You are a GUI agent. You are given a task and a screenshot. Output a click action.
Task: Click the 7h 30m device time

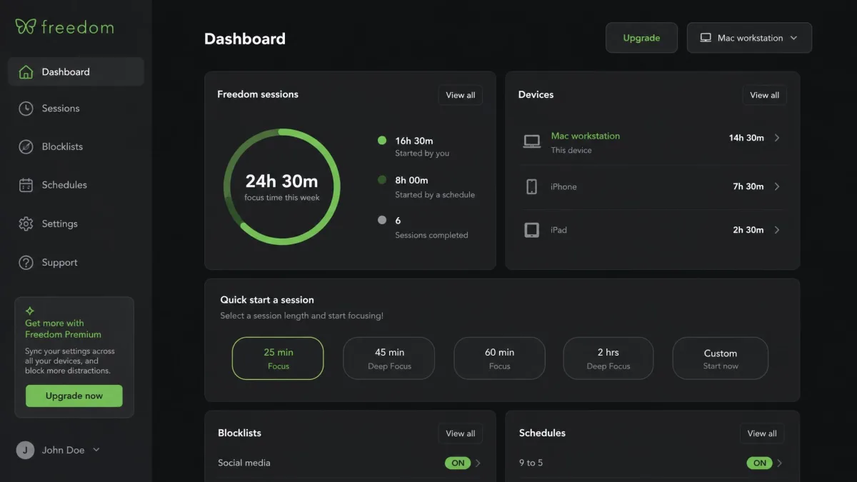click(x=748, y=186)
